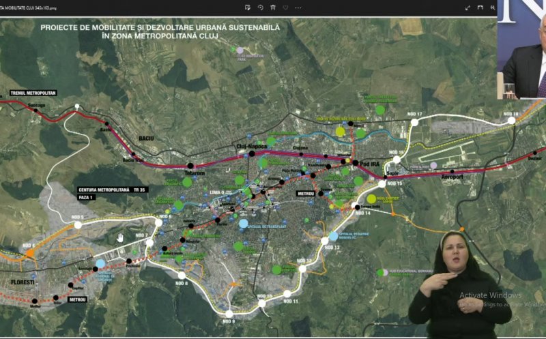Click the NOD 6 white node marker

[x=159, y=223]
